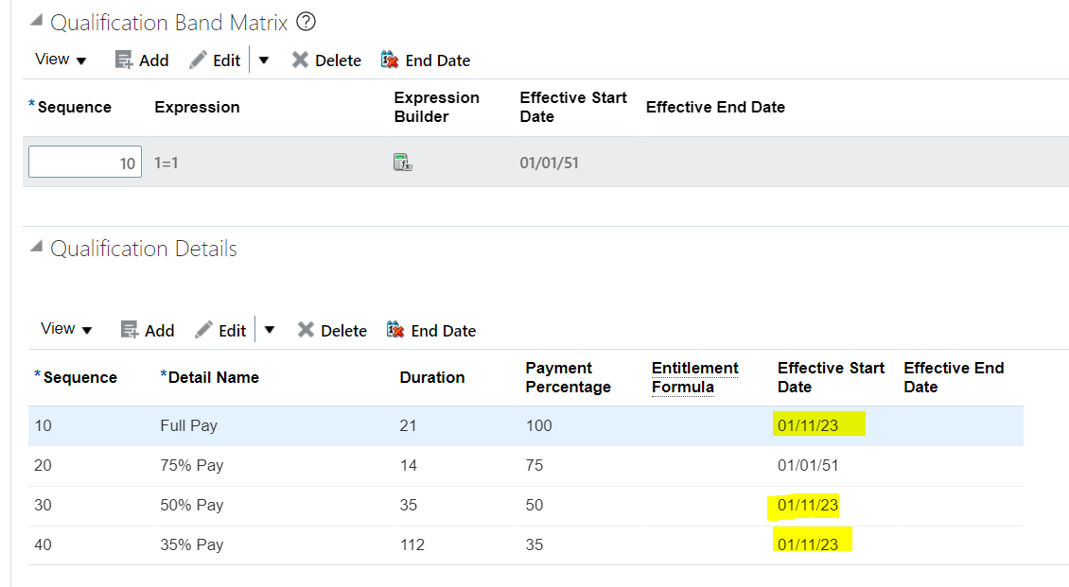The width and height of the screenshot is (1069, 587).
Task: Click the Delete icon in Qualification Details toolbar
Action: pos(307,330)
